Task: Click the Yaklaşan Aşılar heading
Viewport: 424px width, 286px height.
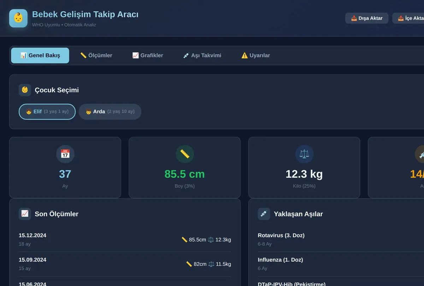Action: pos(298,214)
